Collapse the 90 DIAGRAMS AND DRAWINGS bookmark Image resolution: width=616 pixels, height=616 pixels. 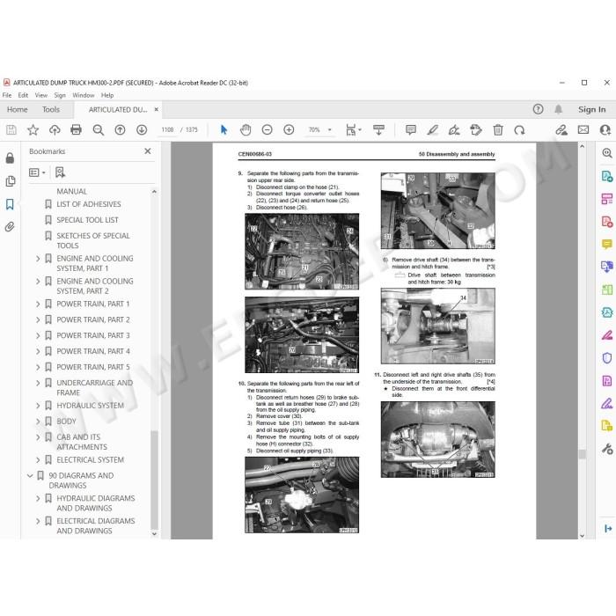click(30, 475)
